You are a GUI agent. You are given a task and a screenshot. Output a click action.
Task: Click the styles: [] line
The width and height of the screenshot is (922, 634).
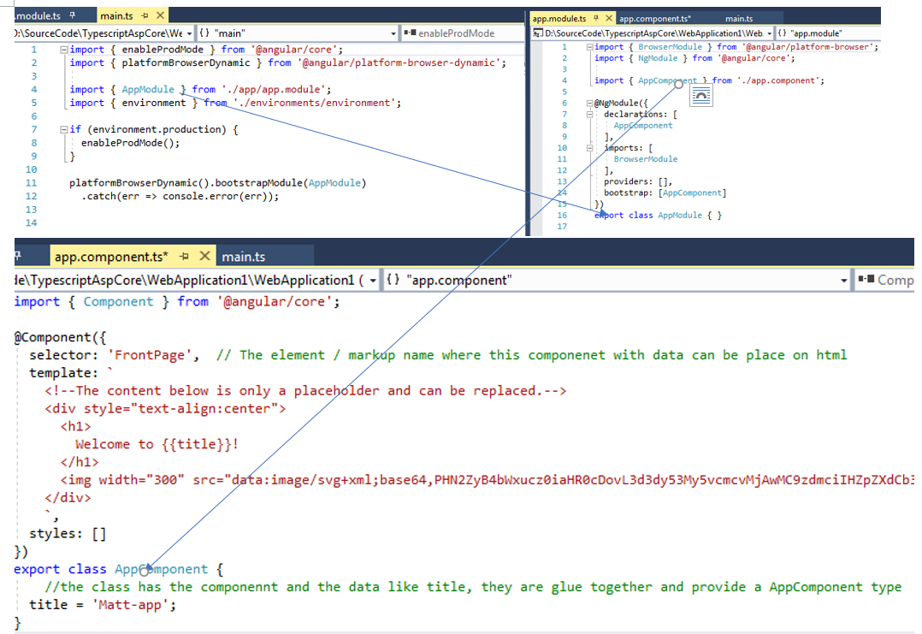pos(68,533)
